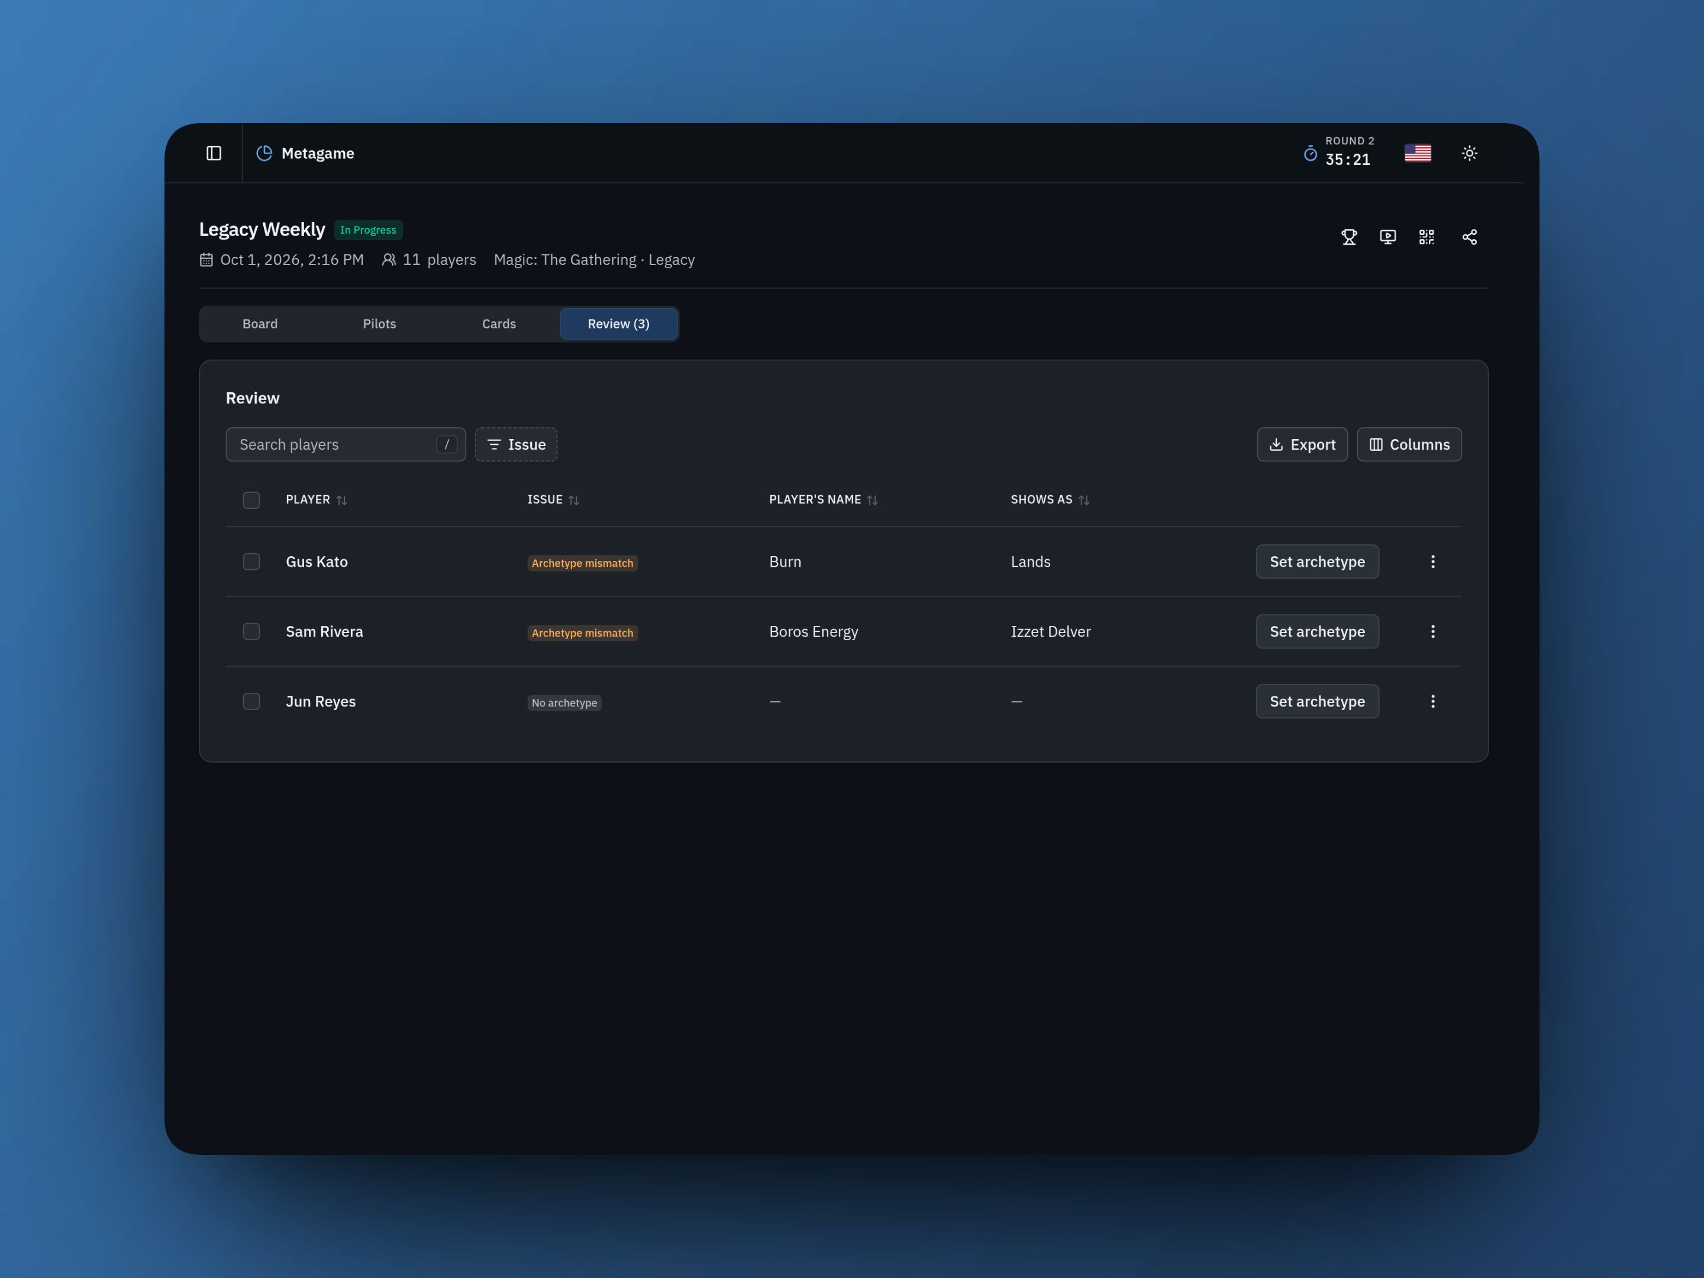Set archetype for Sam Rivera
Image resolution: width=1704 pixels, height=1278 pixels.
(1317, 632)
